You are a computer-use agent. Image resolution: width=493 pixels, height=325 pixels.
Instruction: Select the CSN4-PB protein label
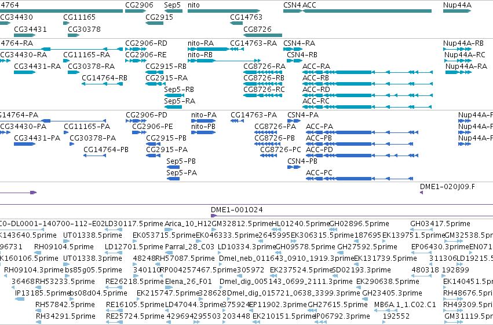[302, 161]
